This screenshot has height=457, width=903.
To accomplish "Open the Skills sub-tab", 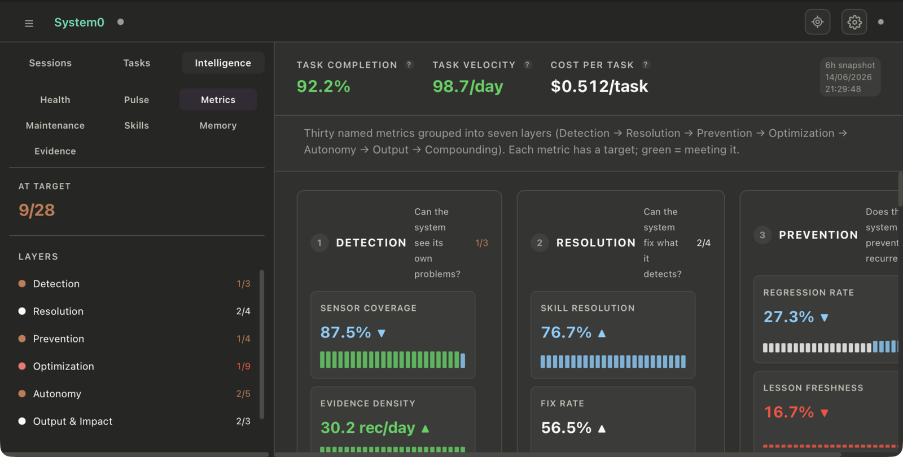I will (137, 125).
